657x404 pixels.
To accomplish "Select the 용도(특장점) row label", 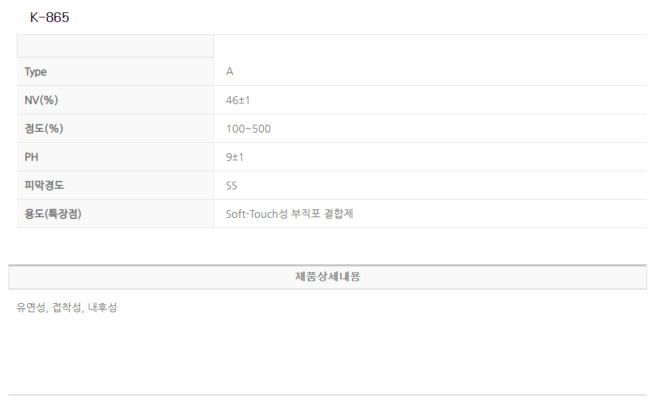I will (53, 214).
